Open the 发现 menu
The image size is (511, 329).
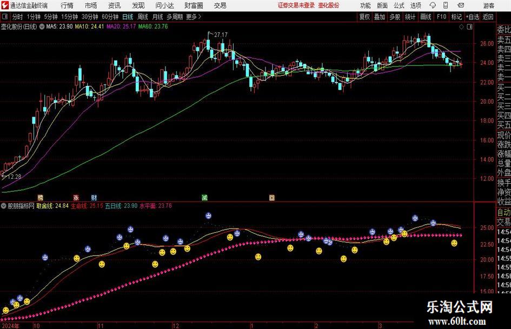pos(138,5)
